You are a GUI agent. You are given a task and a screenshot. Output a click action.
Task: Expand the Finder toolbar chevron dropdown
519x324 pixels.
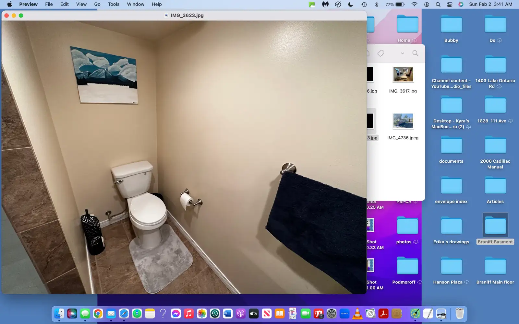pos(402,53)
